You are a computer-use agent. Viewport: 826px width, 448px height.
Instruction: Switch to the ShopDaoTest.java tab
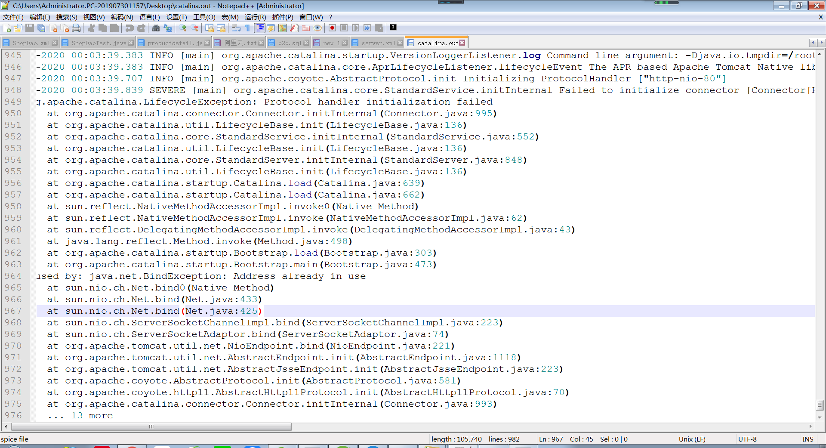point(98,43)
